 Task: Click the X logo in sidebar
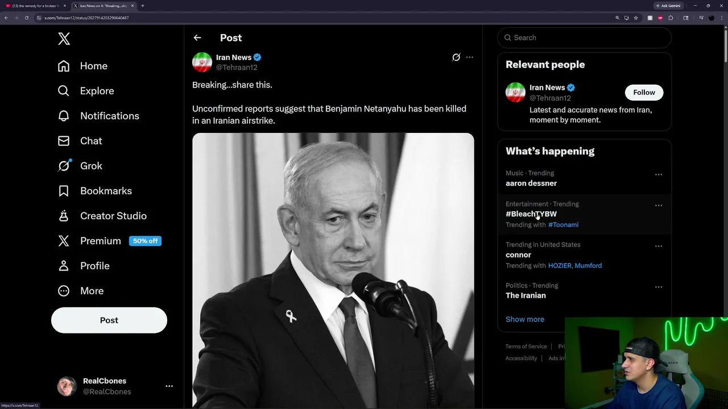click(64, 39)
